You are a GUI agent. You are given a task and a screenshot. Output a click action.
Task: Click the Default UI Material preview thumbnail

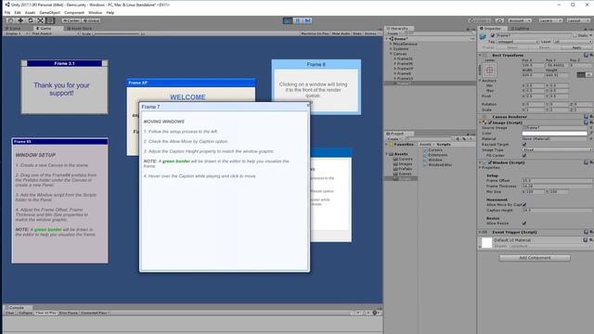point(486,243)
